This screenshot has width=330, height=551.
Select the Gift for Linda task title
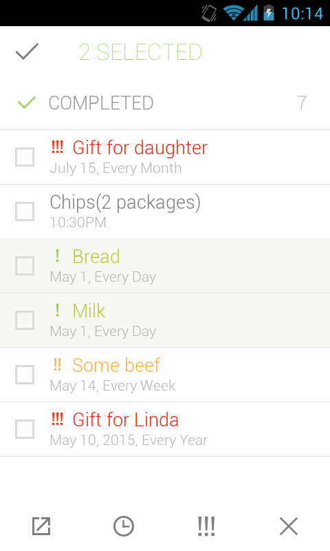[126, 419]
